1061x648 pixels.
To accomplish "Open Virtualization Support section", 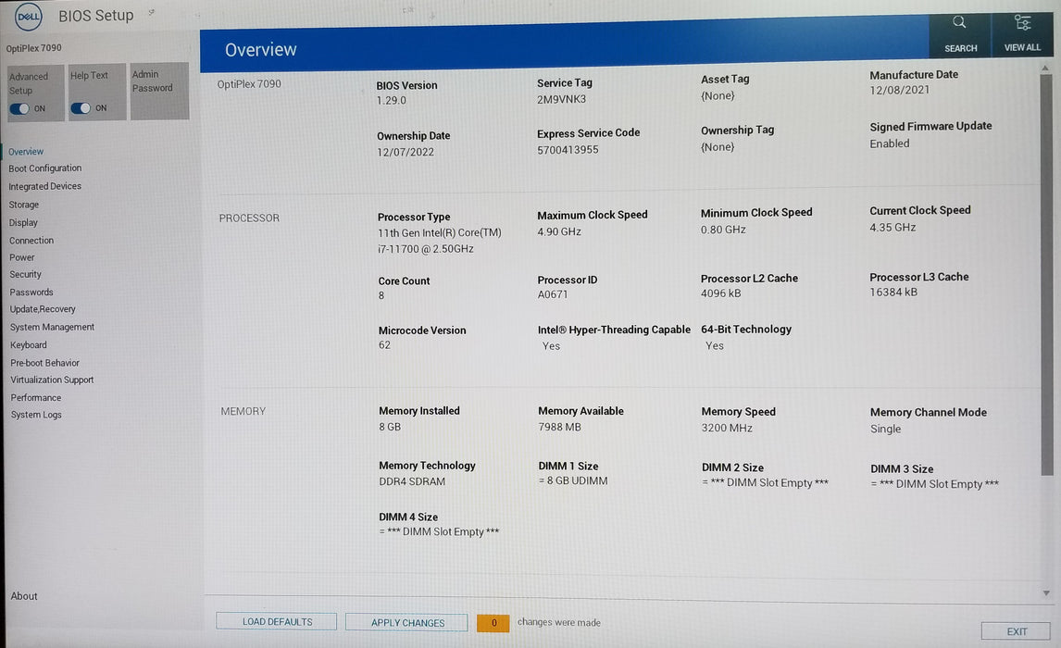I will click(x=52, y=380).
